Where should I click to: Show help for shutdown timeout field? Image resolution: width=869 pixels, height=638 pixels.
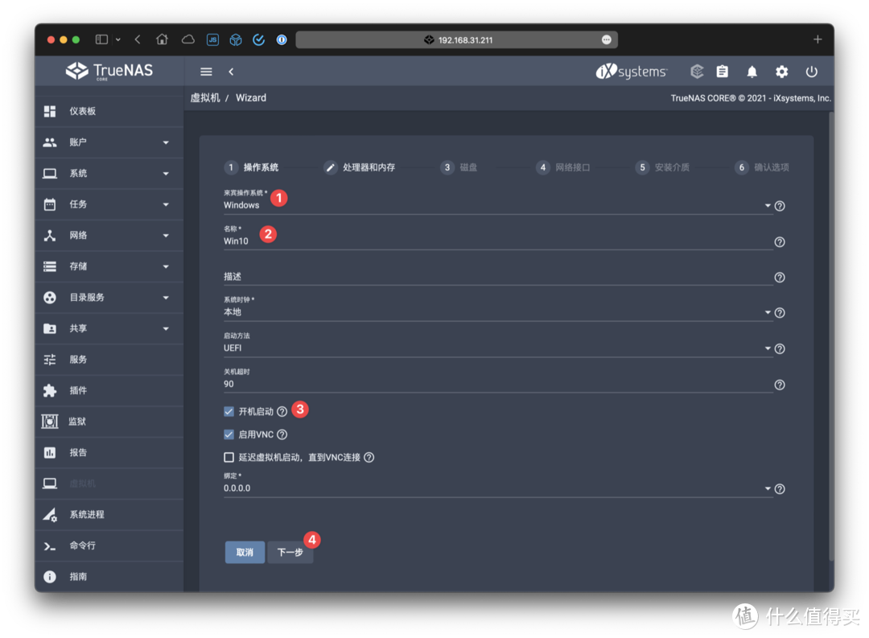tap(780, 385)
